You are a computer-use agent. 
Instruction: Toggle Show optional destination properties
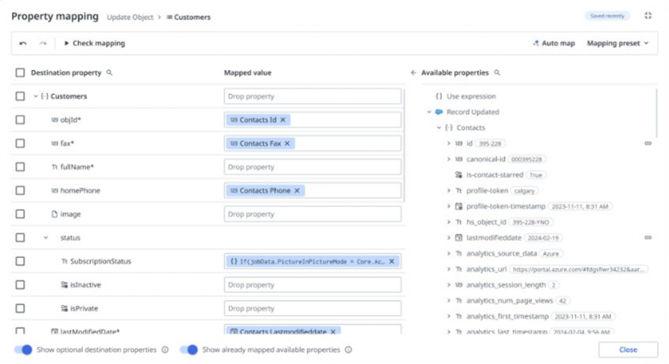point(24,350)
